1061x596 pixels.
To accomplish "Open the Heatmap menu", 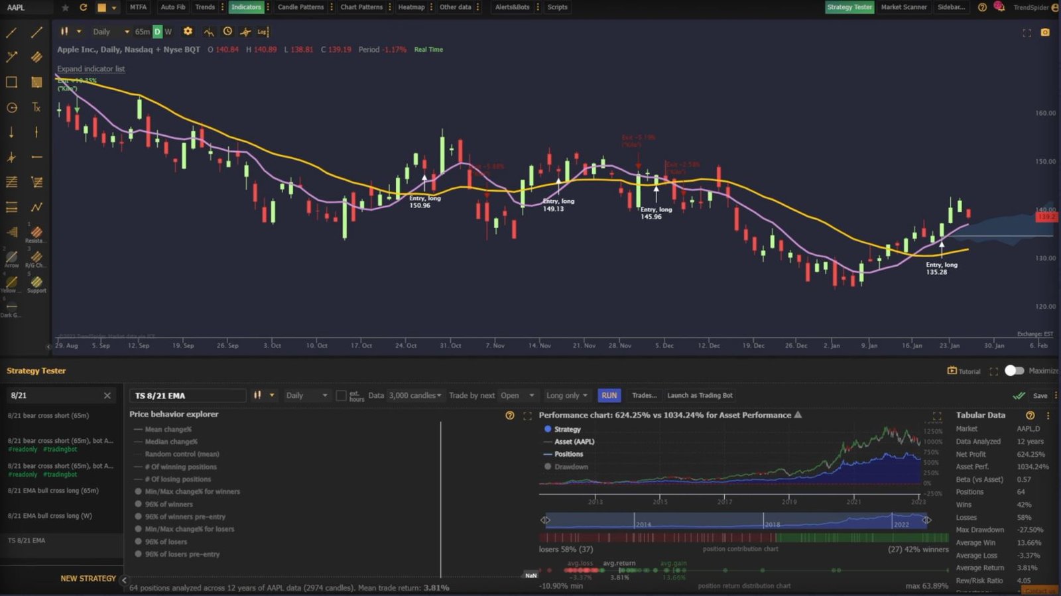I will [x=411, y=7].
